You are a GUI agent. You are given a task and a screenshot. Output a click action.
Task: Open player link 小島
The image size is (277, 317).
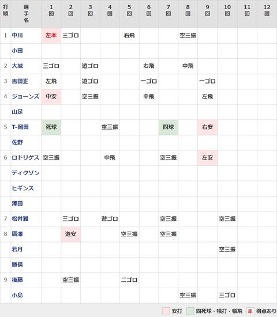point(17,295)
